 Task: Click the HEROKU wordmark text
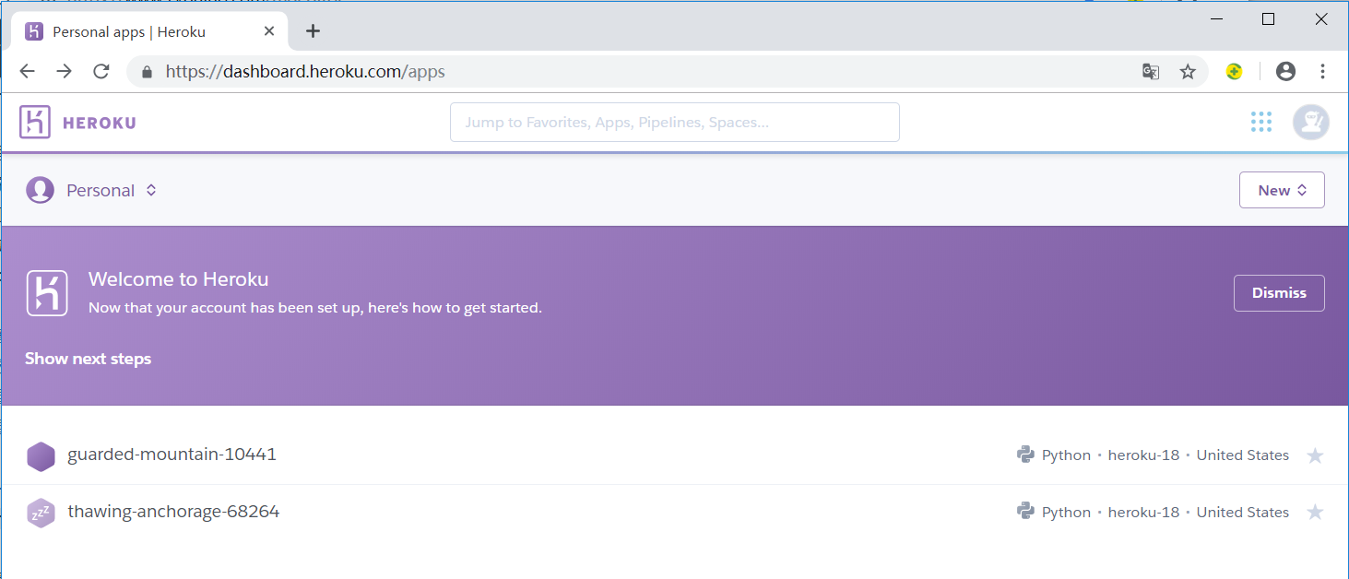click(x=100, y=123)
